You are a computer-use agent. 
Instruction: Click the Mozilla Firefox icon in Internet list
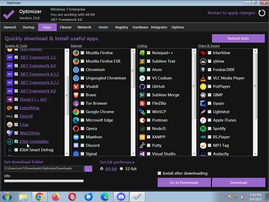click(76, 53)
